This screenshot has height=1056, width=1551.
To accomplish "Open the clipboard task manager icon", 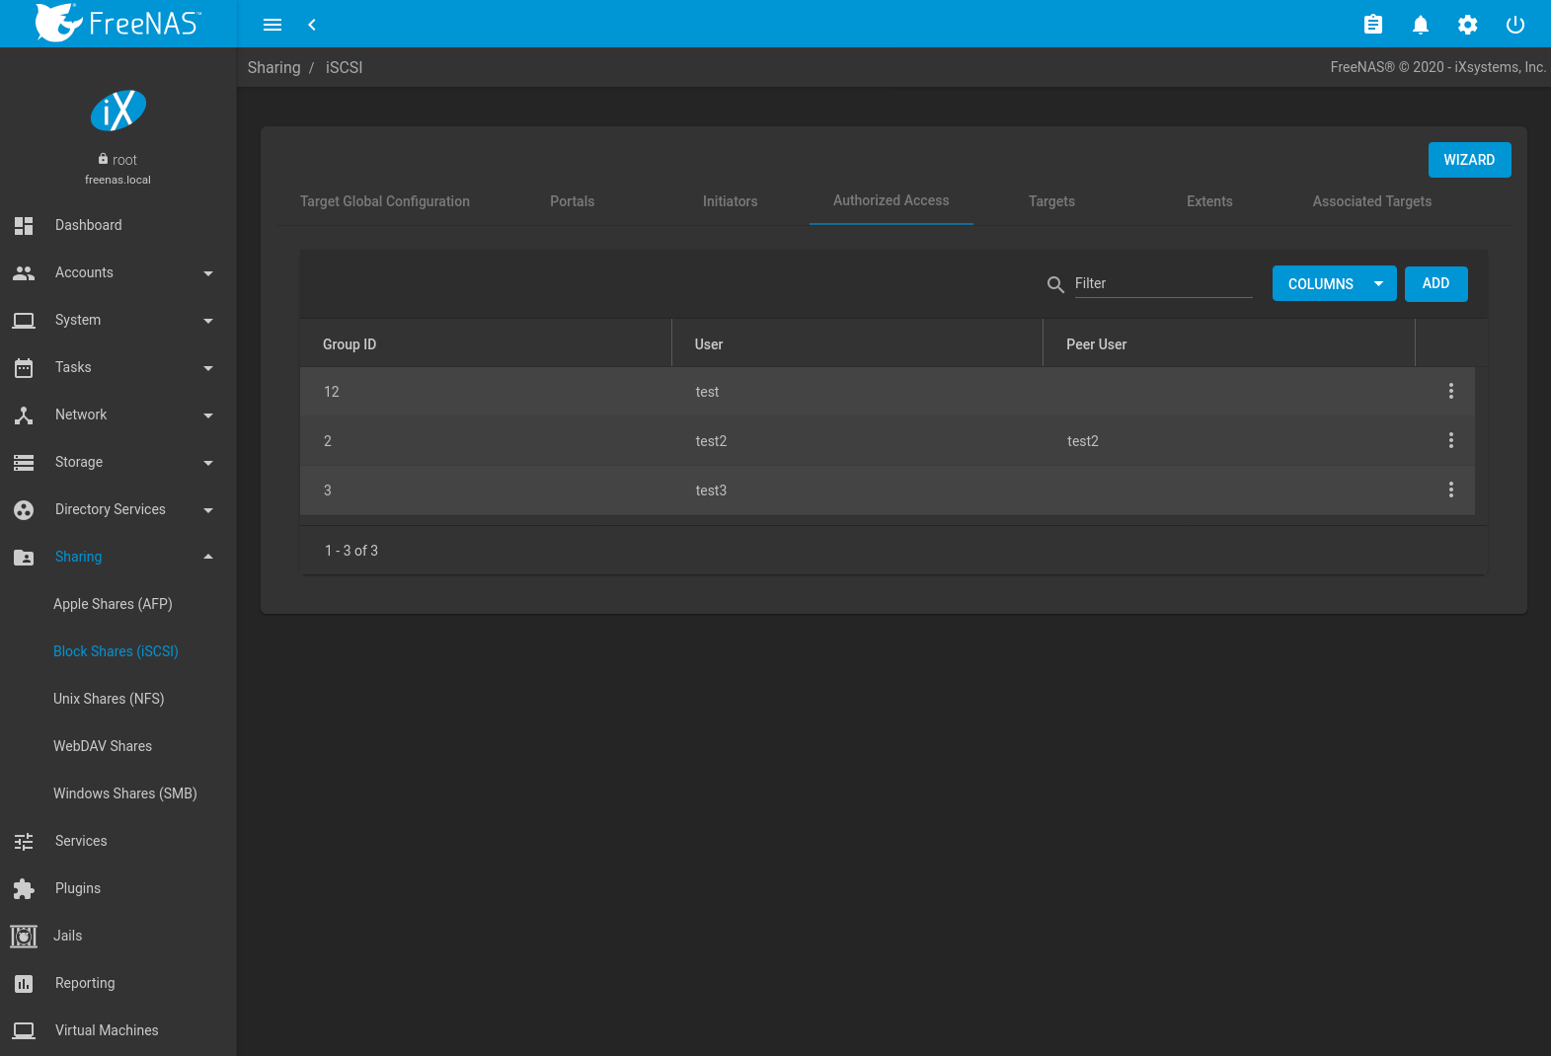I will pyautogui.click(x=1373, y=25).
